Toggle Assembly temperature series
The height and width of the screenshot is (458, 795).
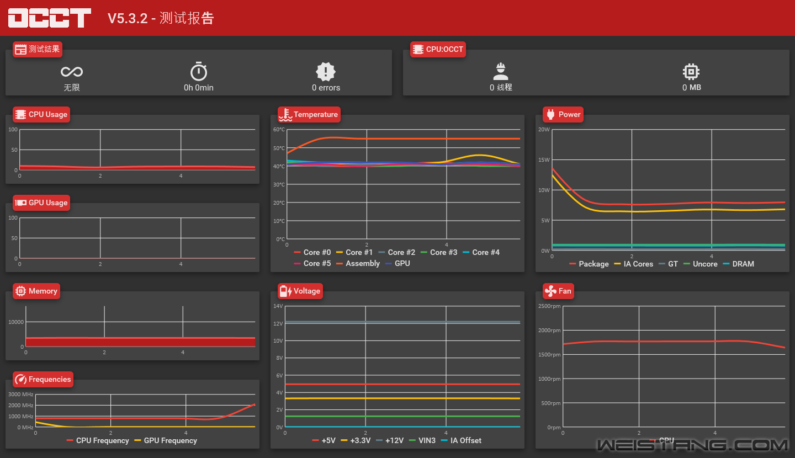(x=358, y=263)
